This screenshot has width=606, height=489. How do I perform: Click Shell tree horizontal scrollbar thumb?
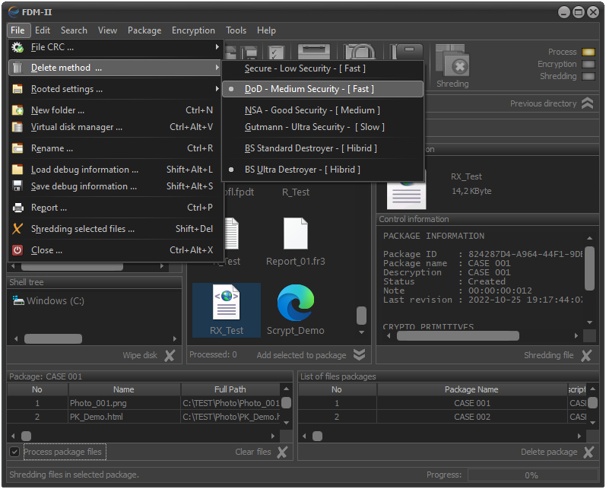[53, 339]
